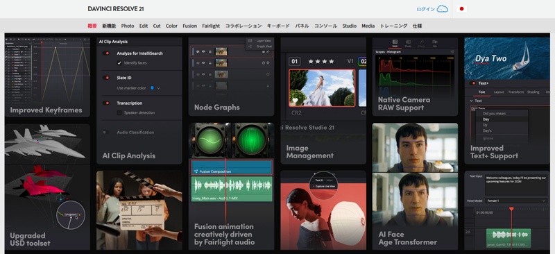Open the 仕様 nav item

(418, 26)
